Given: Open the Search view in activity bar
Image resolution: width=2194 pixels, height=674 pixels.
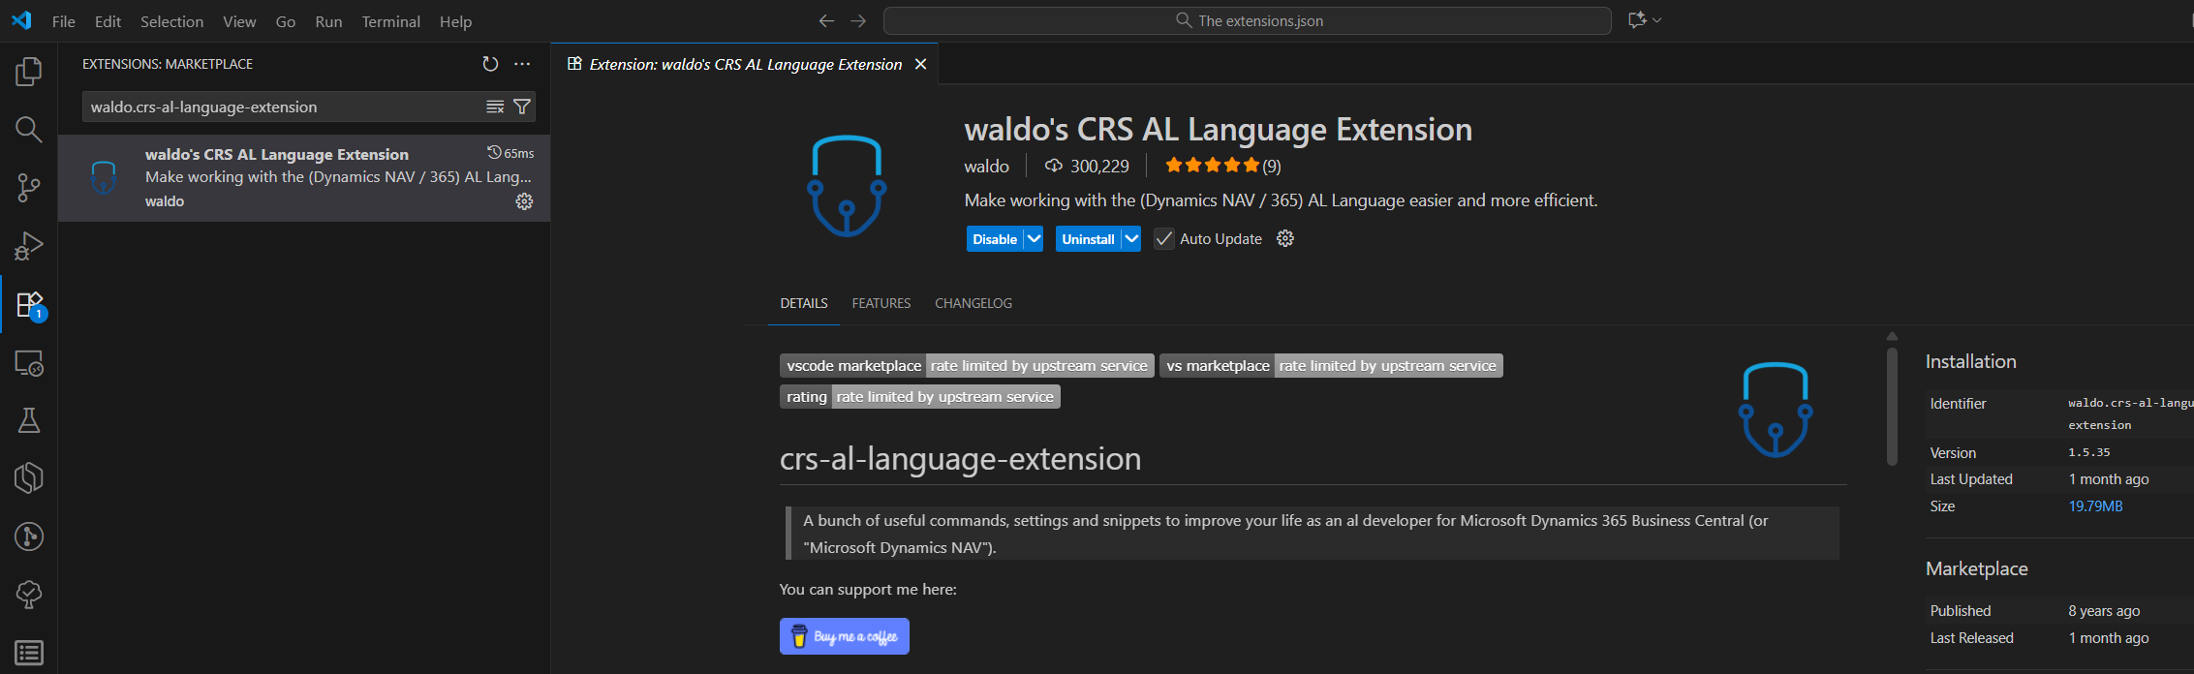Looking at the screenshot, I should point(29,130).
